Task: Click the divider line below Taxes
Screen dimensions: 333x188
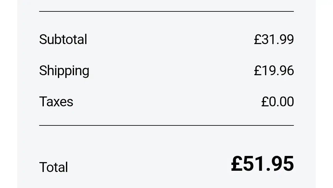Action: point(166,125)
